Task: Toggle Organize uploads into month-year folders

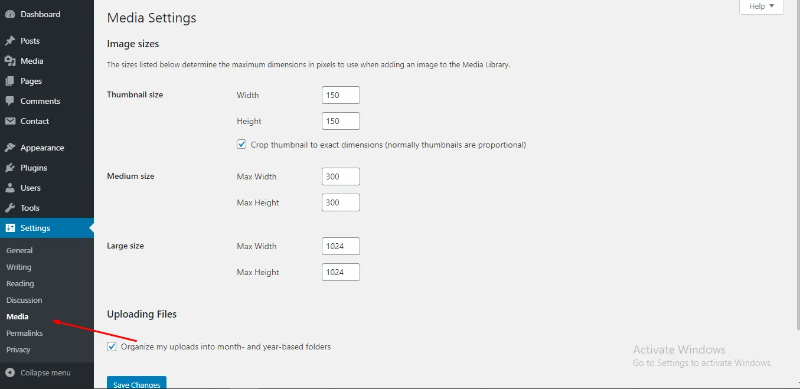Action: click(112, 346)
